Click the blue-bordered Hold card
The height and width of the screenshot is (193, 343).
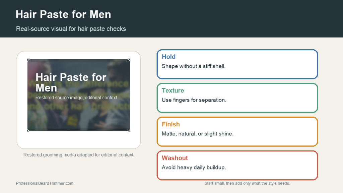237,64
